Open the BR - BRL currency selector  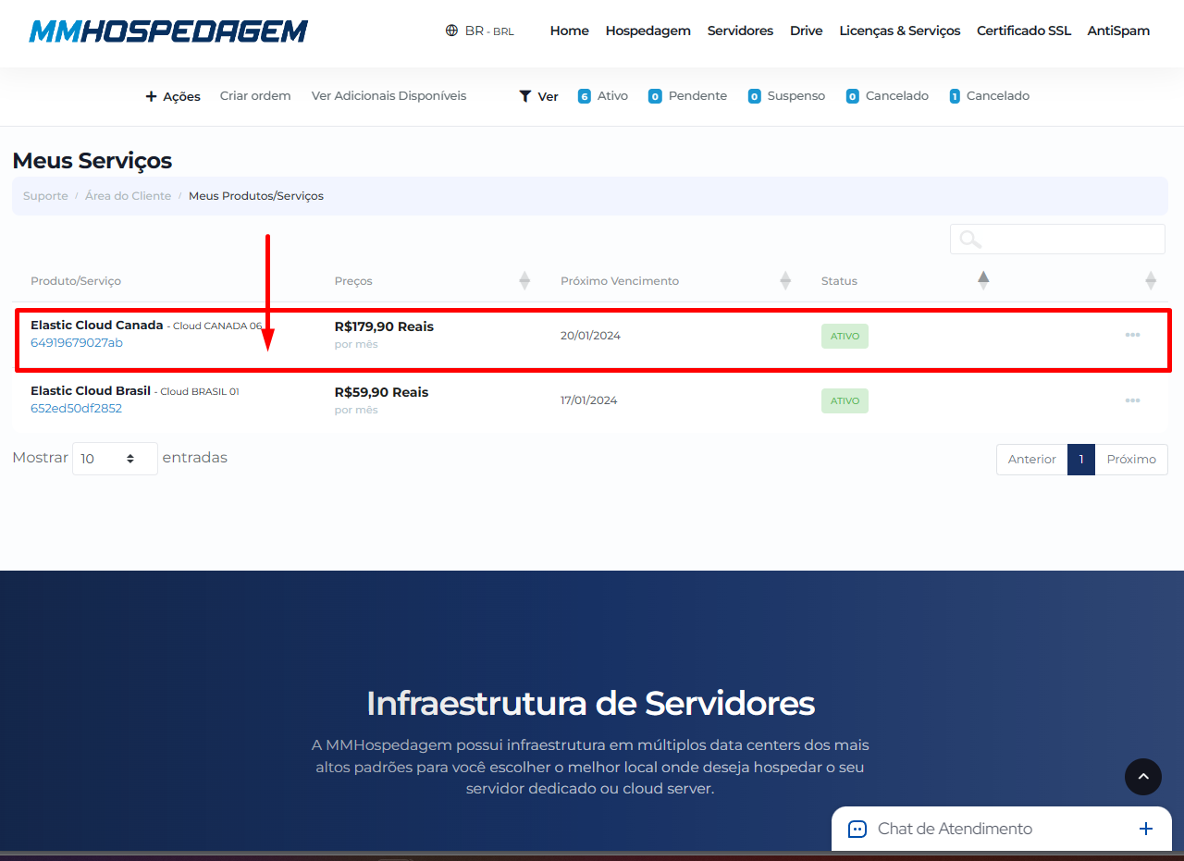pos(489,31)
